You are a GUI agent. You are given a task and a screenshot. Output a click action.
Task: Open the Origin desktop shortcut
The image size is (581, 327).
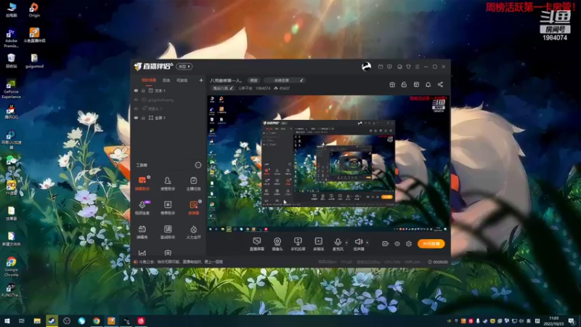34,10
